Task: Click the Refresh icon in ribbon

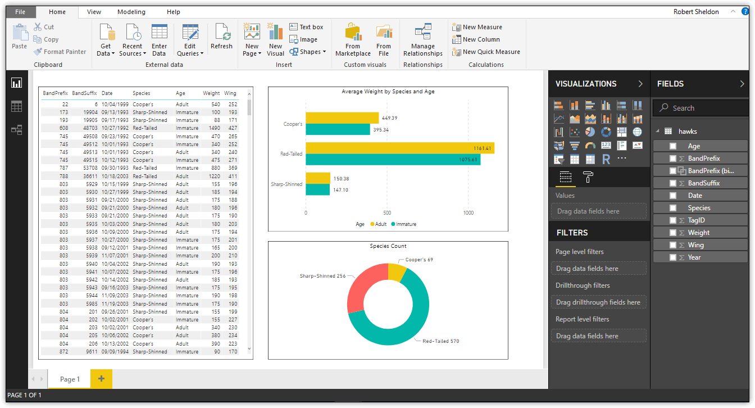Action: [x=221, y=38]
